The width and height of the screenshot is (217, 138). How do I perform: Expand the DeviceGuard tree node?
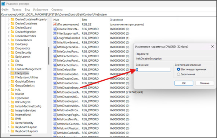tap(9, 28)
